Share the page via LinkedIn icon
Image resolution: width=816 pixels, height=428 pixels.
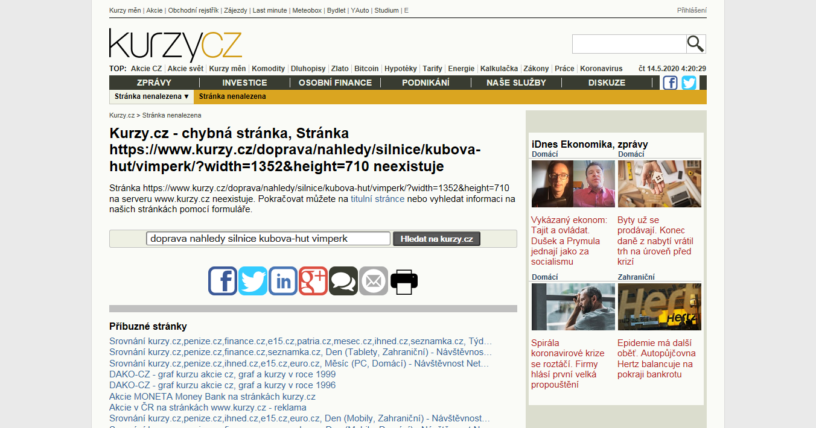point(283,281)
